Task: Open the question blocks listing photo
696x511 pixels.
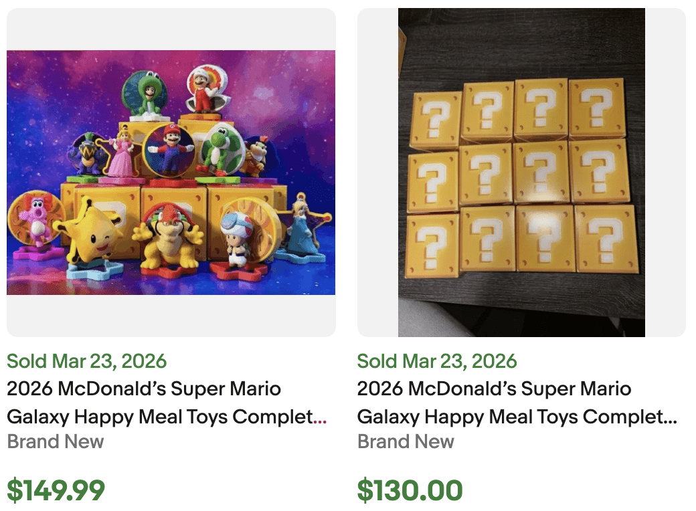Action: coord(521,172)
